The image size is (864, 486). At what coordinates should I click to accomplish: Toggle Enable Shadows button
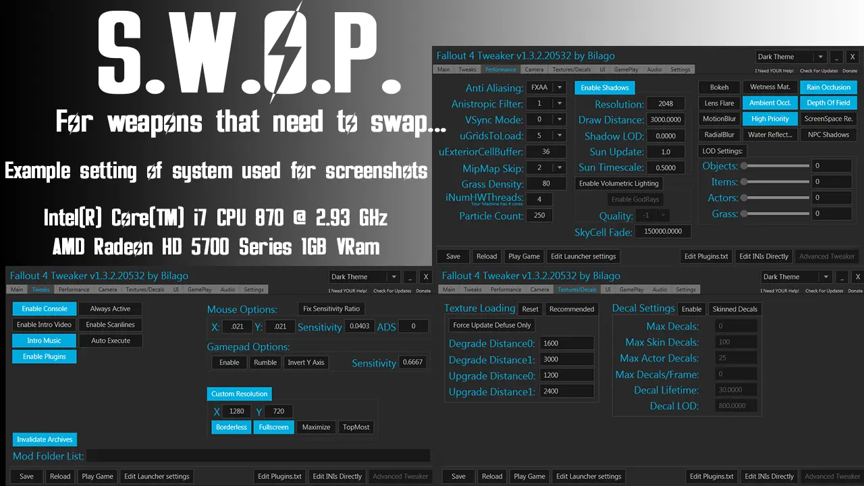605,88
